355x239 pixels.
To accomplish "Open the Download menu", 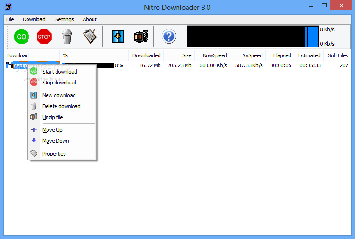I will [34, 19].
